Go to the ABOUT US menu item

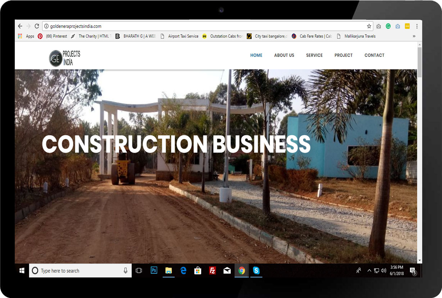284,55
